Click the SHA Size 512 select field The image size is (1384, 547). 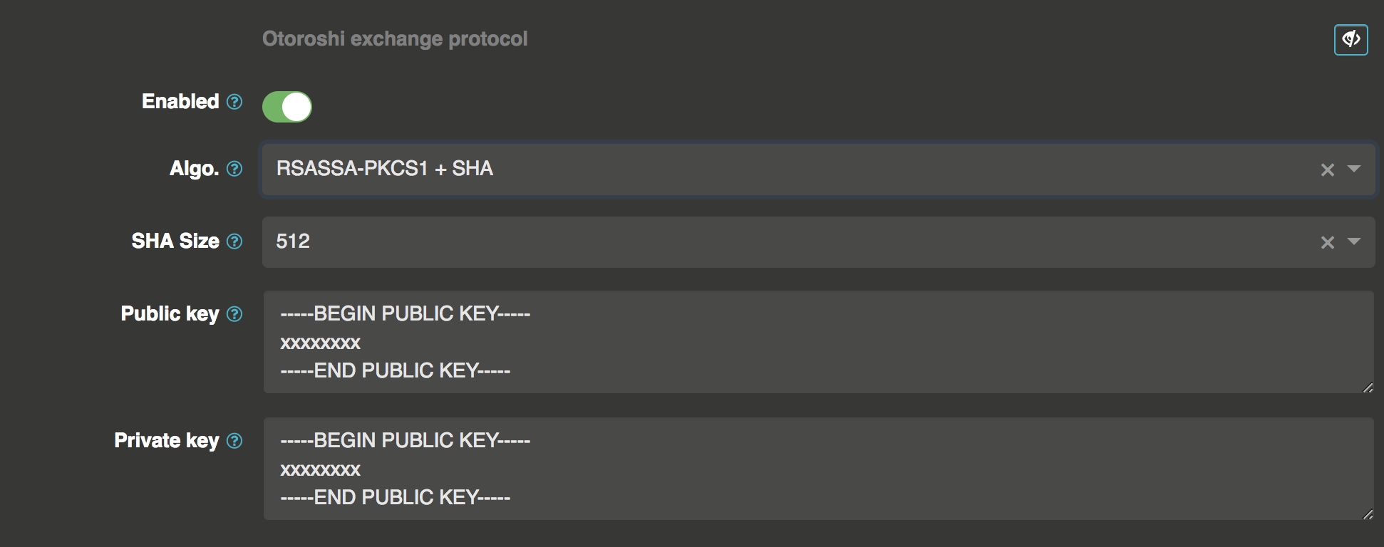click(x=784, y=241)
